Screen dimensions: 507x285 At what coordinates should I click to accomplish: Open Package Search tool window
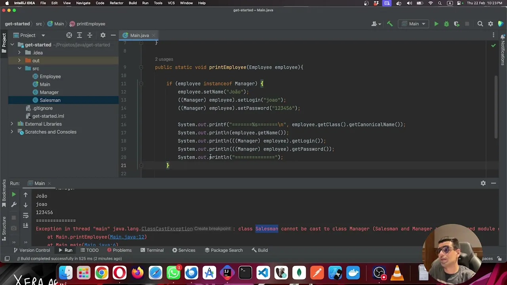click(223, 250)
